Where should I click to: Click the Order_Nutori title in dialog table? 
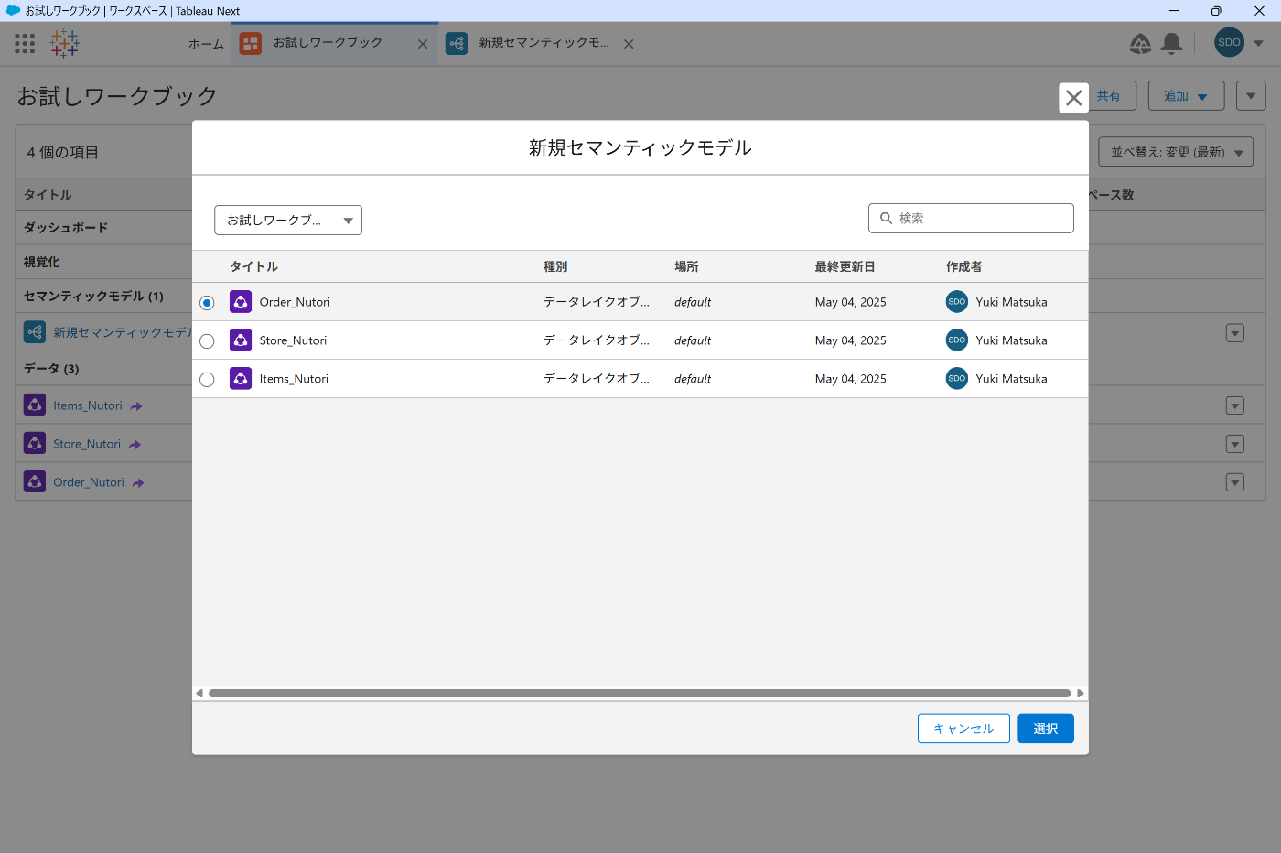click(x=295, y=302)
